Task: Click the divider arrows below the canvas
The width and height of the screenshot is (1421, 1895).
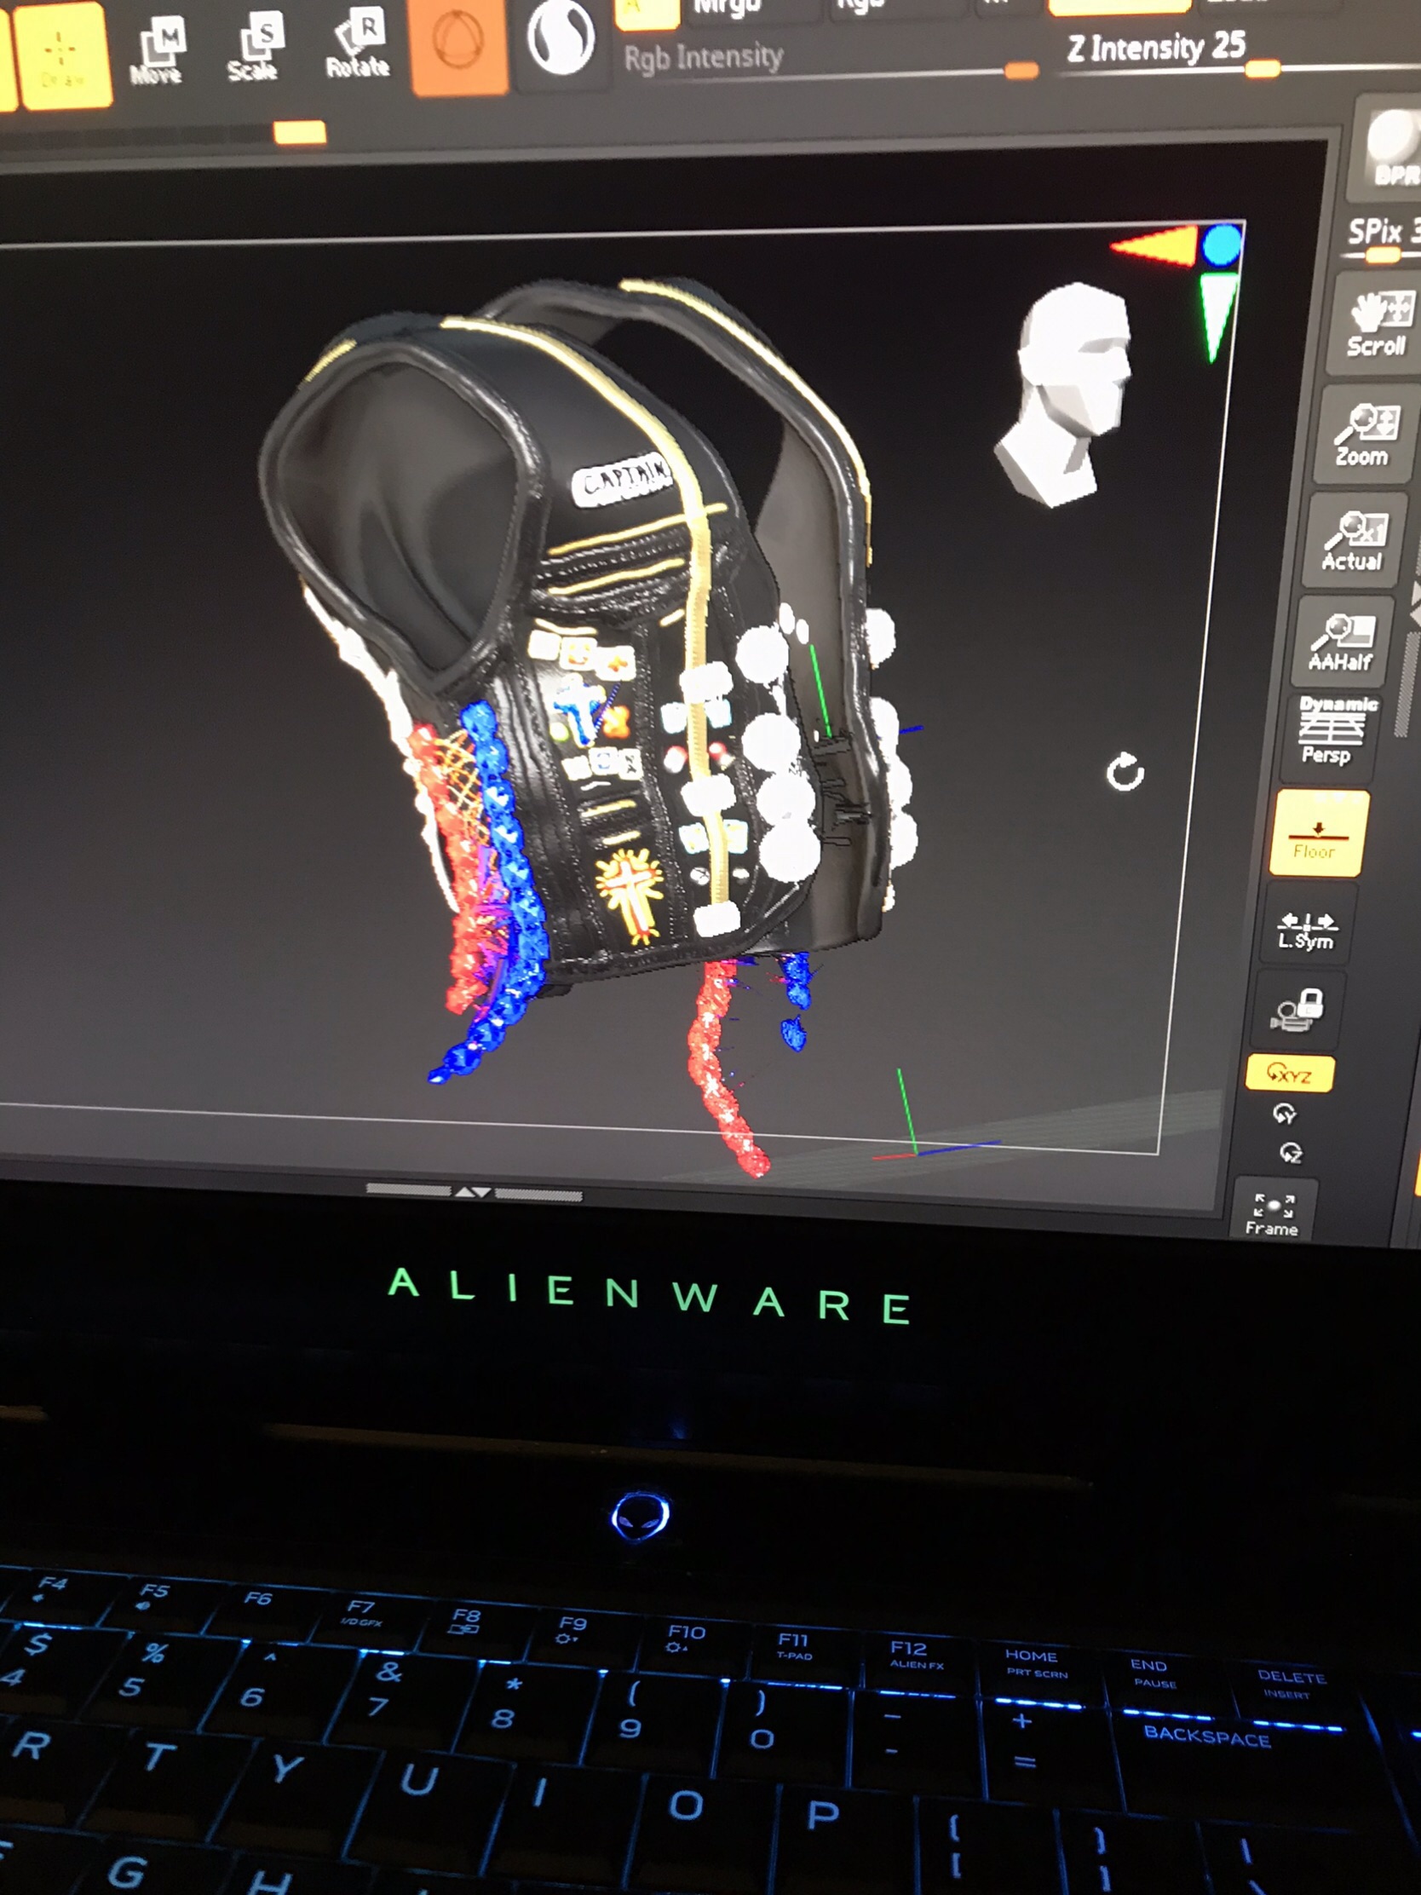Action: point(473,1192)
